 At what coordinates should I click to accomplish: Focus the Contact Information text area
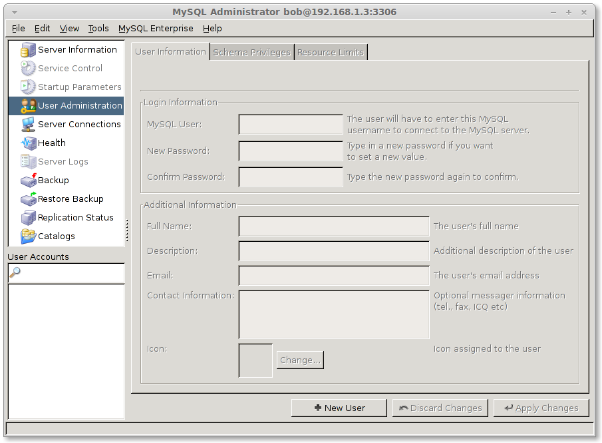[x=334, y=314]
